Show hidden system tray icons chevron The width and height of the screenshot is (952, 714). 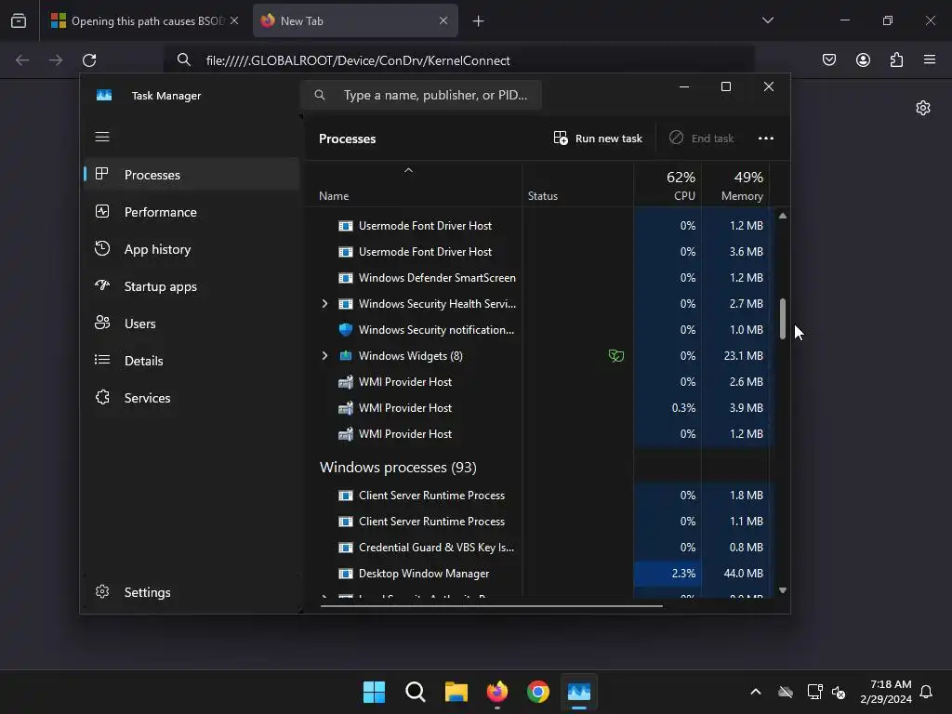(756, 692)
